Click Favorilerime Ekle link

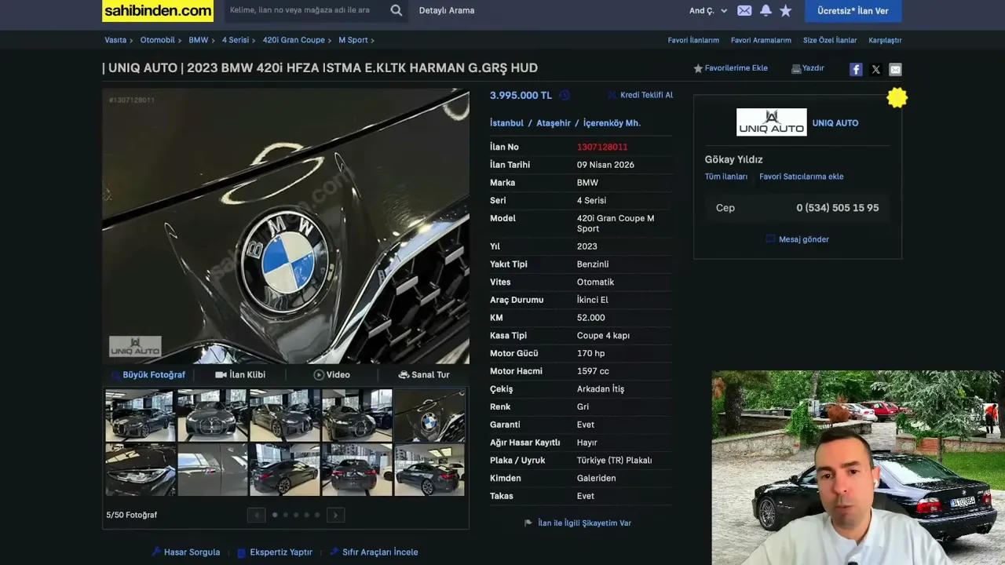tap(736, 68)
